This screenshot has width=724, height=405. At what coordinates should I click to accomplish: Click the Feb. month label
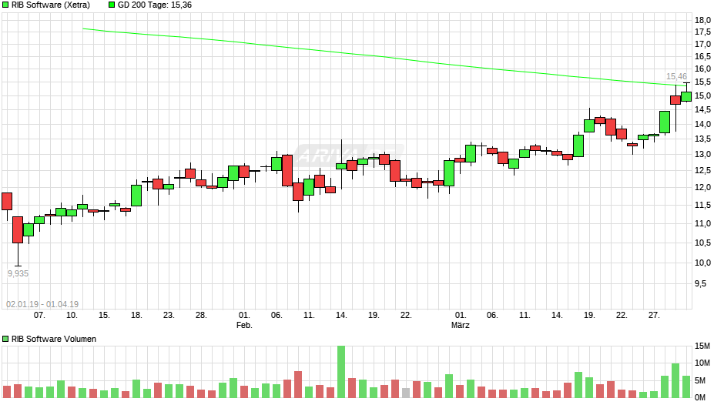coord(244,325)
